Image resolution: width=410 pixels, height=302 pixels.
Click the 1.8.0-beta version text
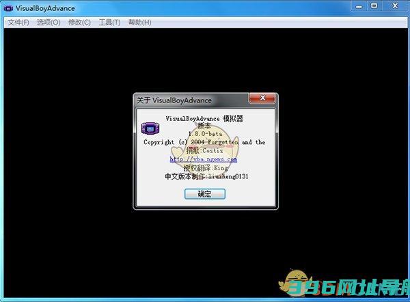[205, 134]
